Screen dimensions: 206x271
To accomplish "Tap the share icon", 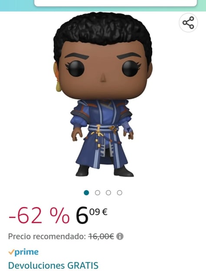I will (x=188, y=23).
